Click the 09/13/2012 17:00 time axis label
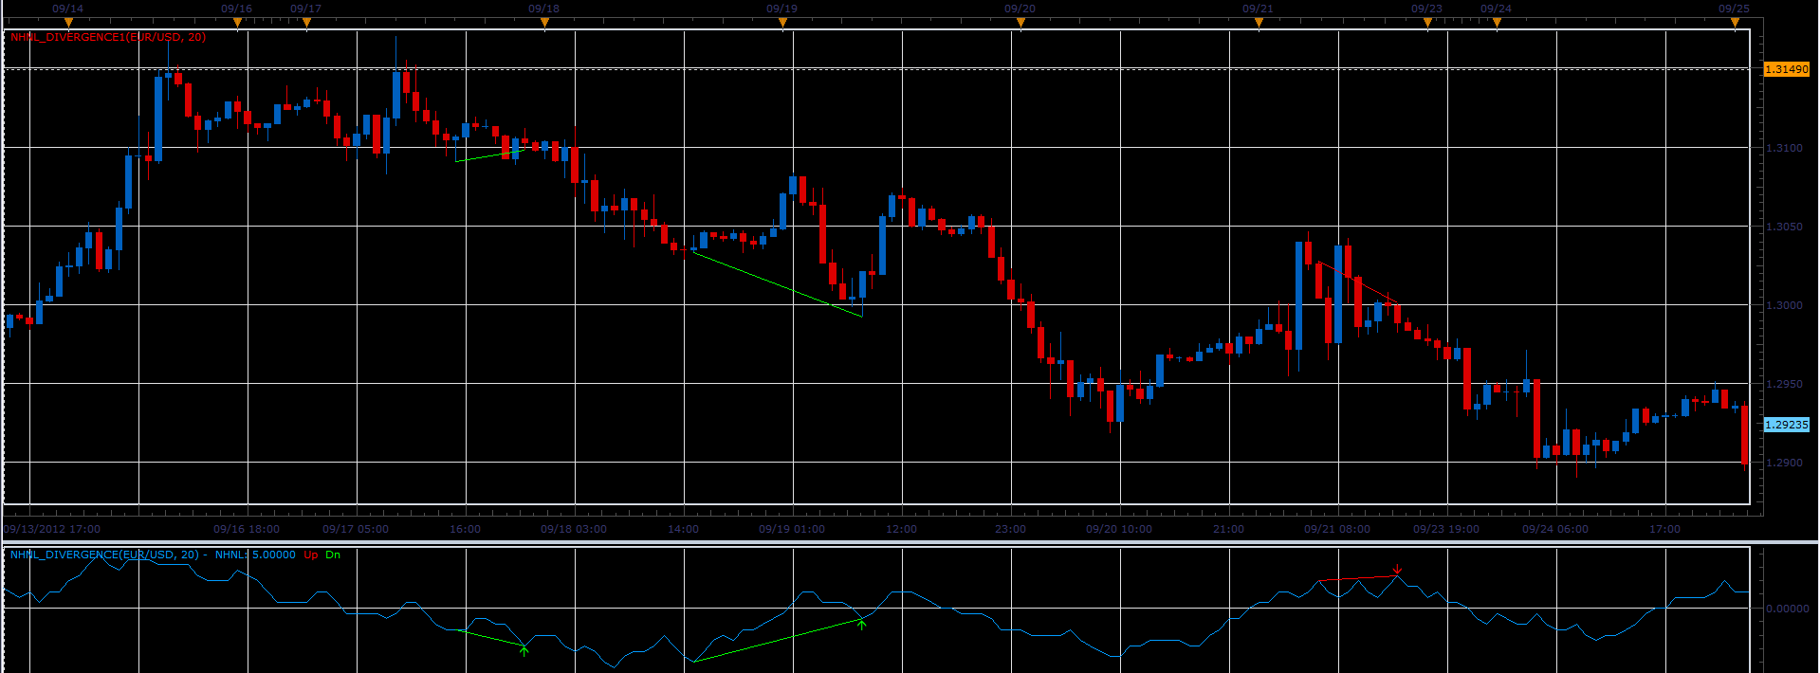1820x673 pixels. point(52,529)
